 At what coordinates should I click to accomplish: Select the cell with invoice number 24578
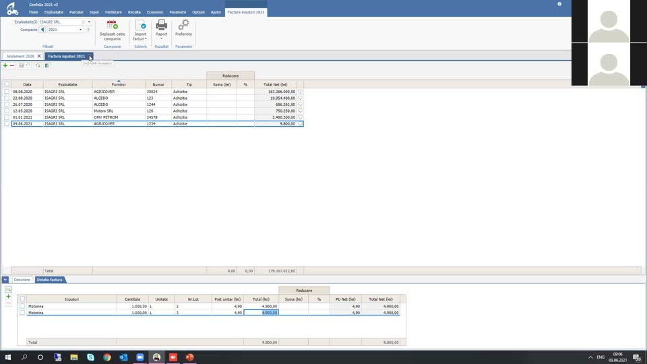[158, 117]
